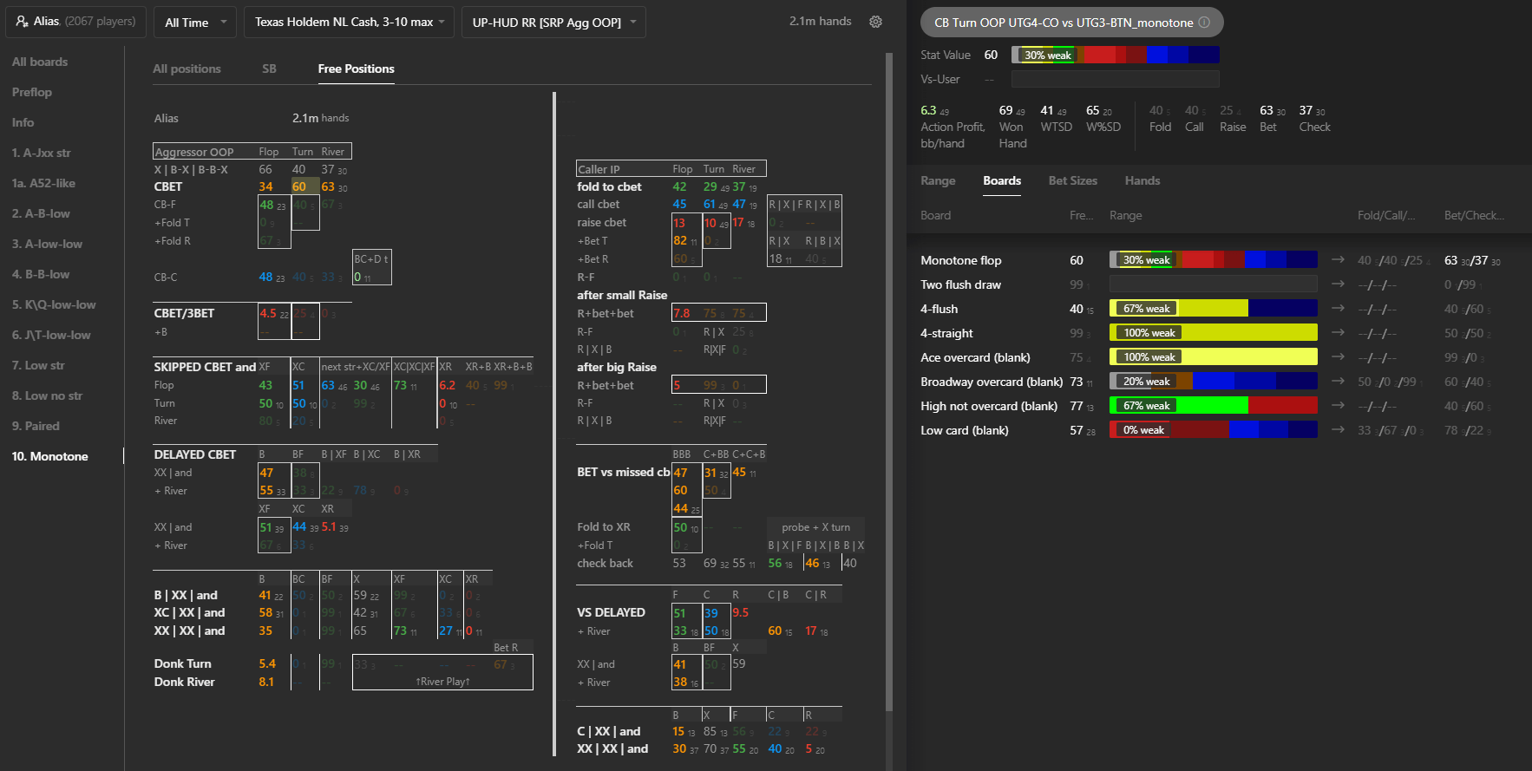Click arrow icon in Ace overcard row

pos(1338,357)
